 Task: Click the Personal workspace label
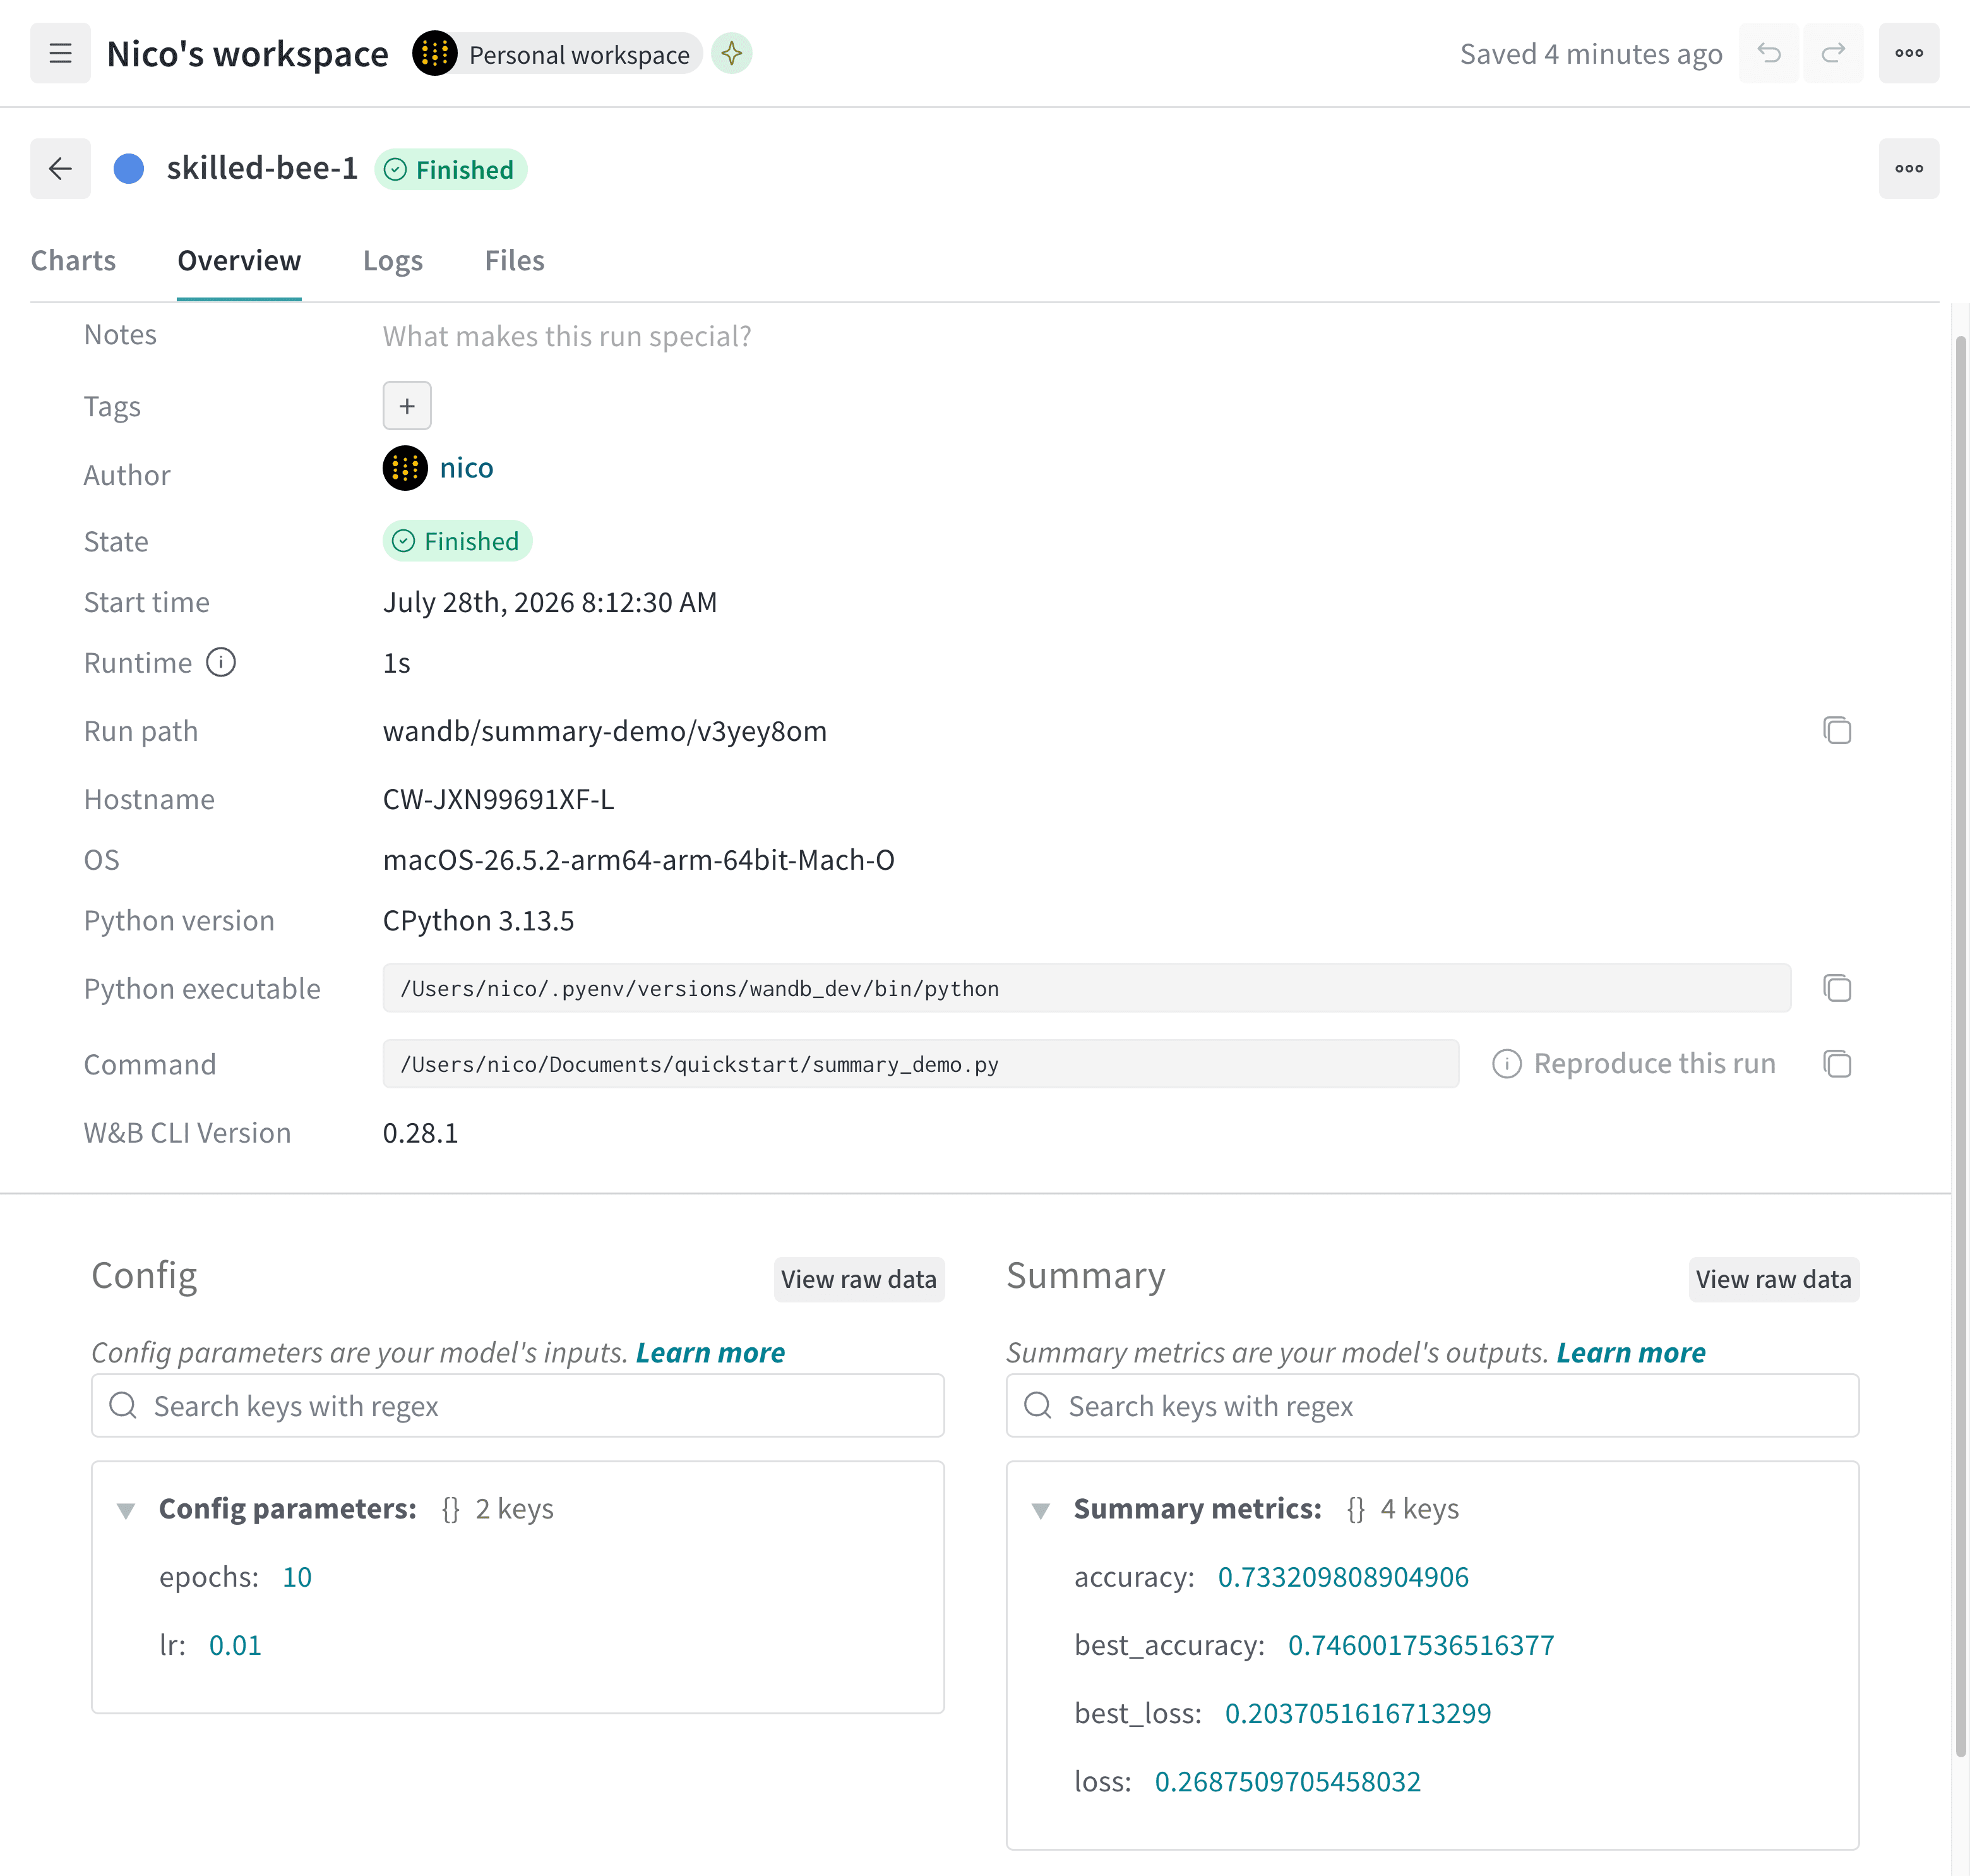coord(580,55)
